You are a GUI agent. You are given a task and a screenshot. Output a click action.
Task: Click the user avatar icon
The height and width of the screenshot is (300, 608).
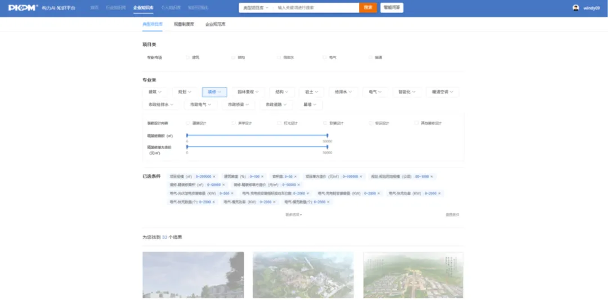(x=576, y=8)
